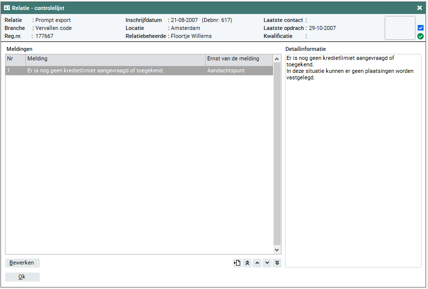The image size is (428, 289).
Task: Click the Meldingen scrollbar up arrow
Action: [x=277, y=59]
